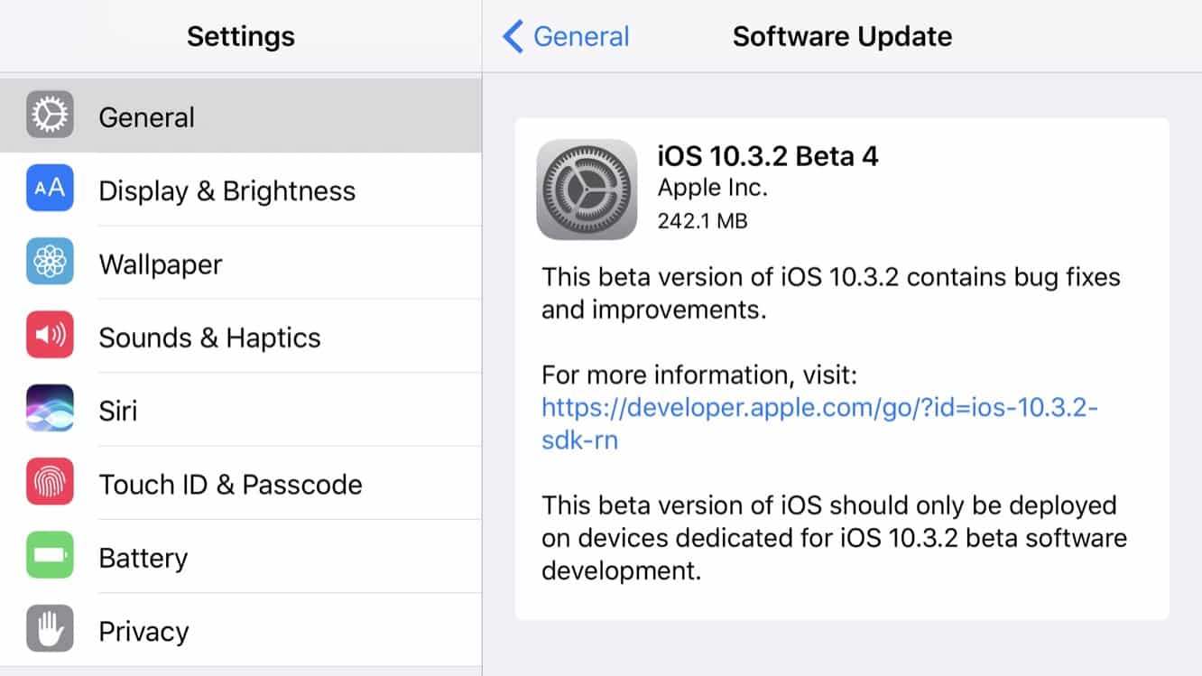Choose the Wallpaper menu label
Viewport: 1202px width, 676px height.
point(160,264)
